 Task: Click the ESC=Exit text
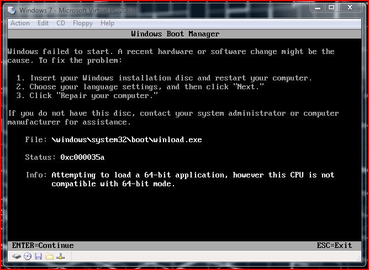334,245
